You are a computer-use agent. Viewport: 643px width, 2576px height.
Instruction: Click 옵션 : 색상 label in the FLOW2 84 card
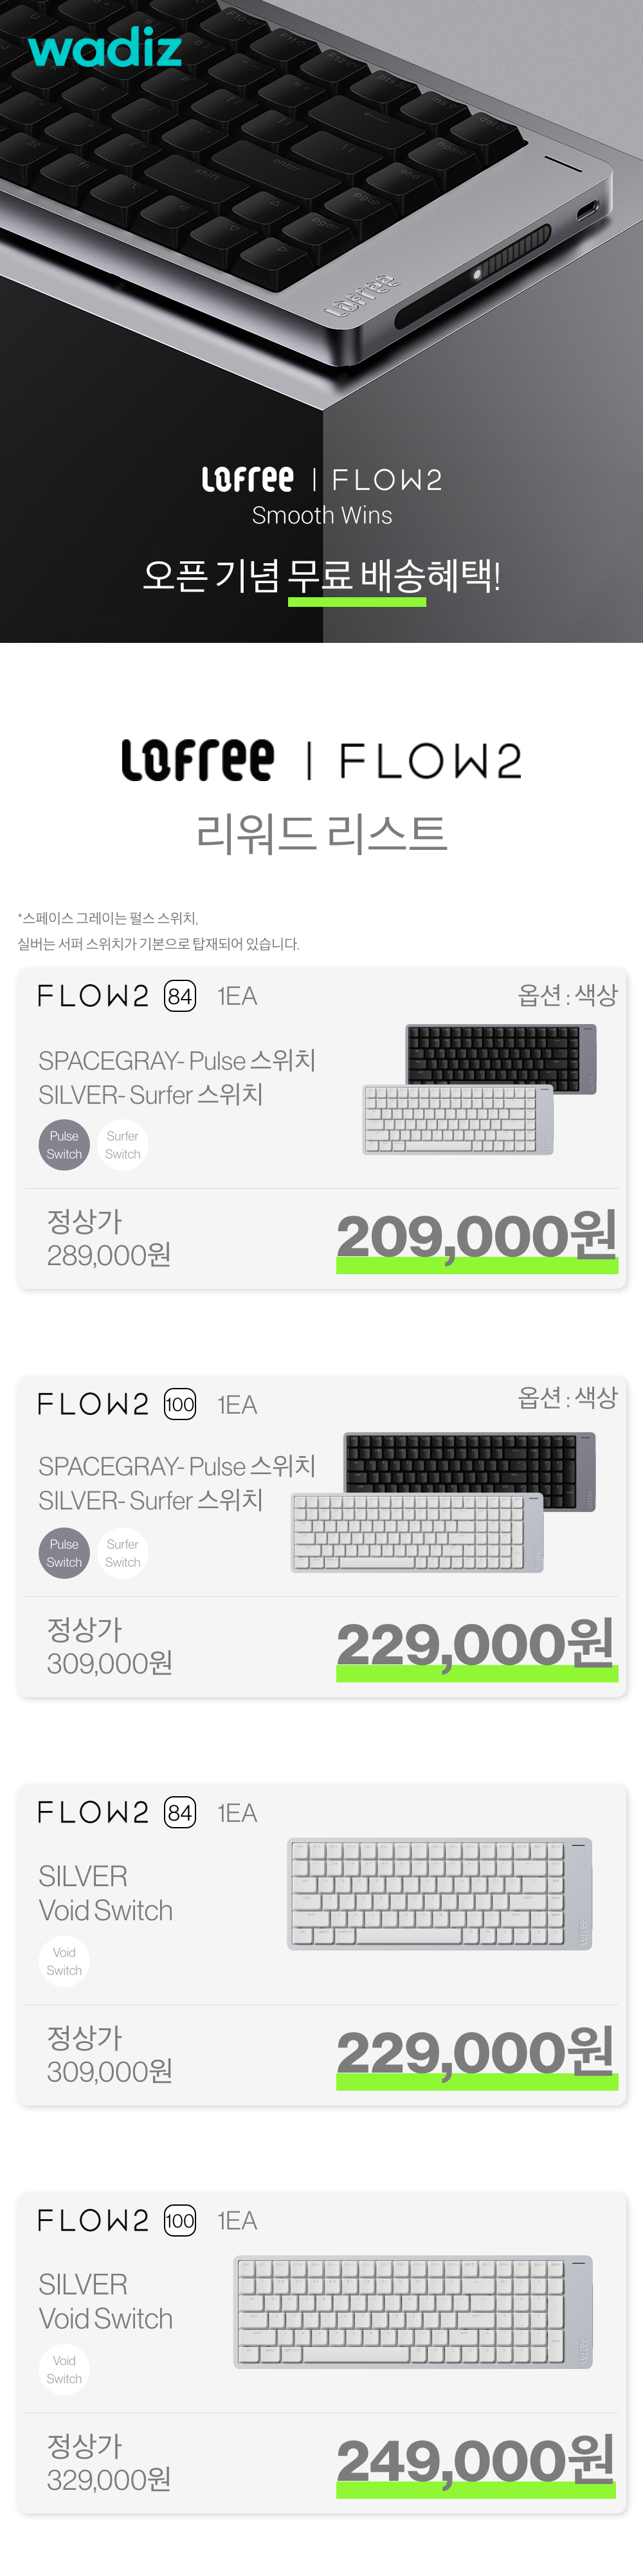tap(567, 995)
